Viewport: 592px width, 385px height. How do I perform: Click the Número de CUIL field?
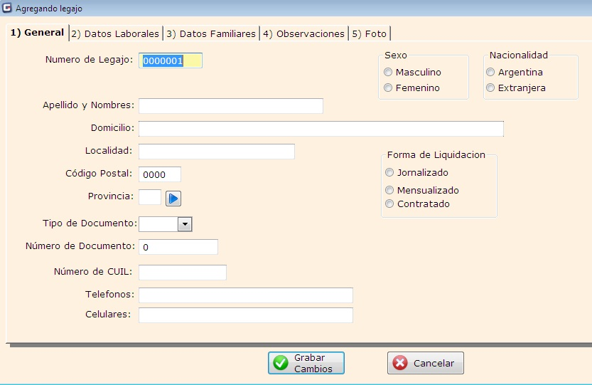pos(182,273)
